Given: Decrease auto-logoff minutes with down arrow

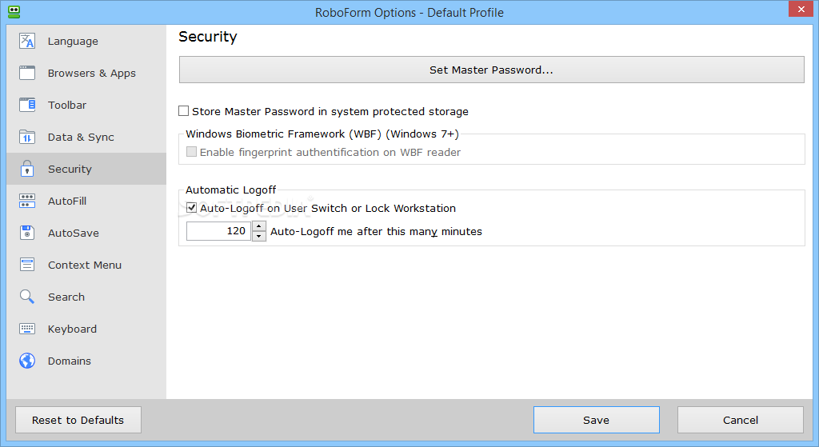Looking at the screenshot, I should pos(259,236).
